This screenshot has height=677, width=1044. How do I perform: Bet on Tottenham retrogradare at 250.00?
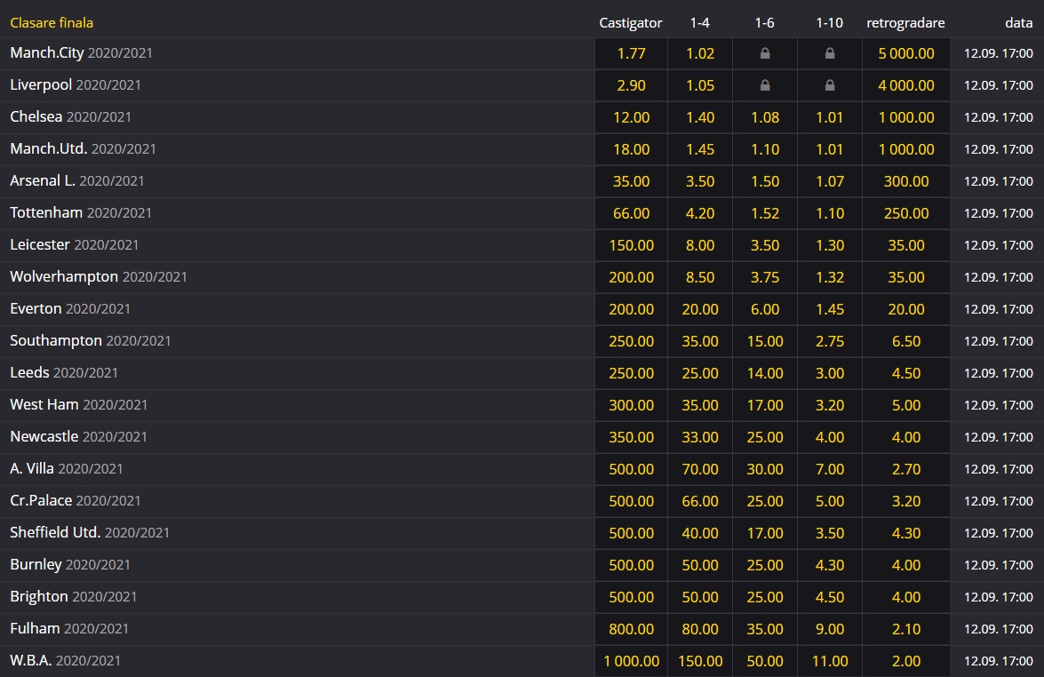coord(905,213)
